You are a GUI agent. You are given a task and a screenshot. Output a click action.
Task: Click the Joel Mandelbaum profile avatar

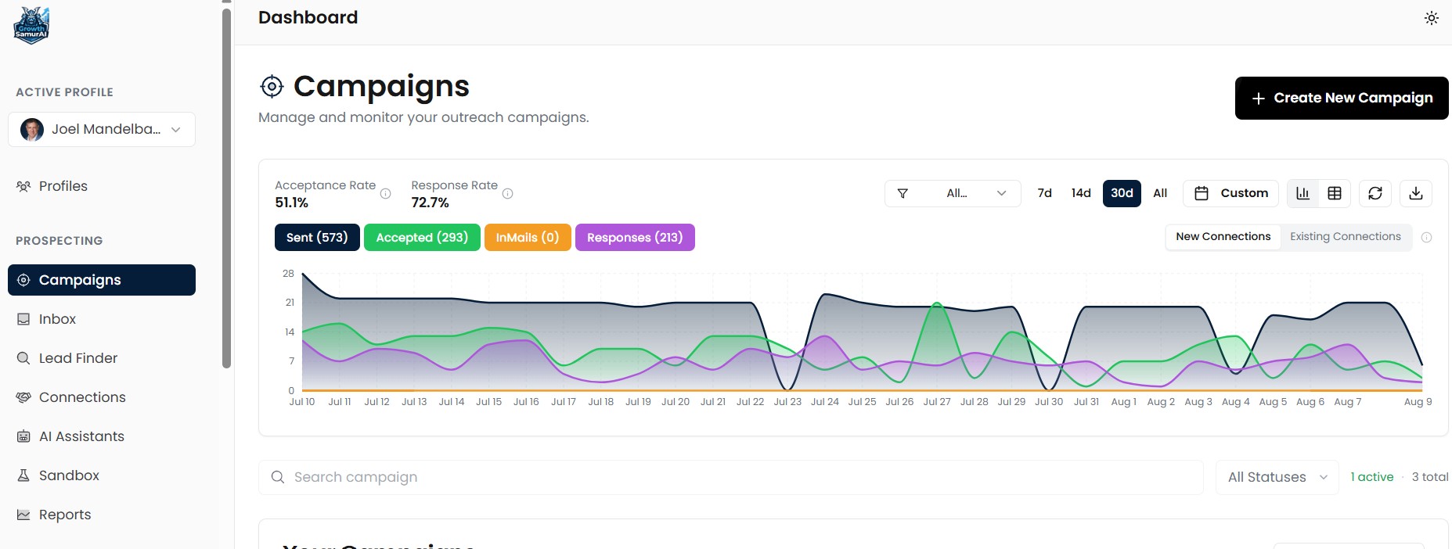coord(32,130)
